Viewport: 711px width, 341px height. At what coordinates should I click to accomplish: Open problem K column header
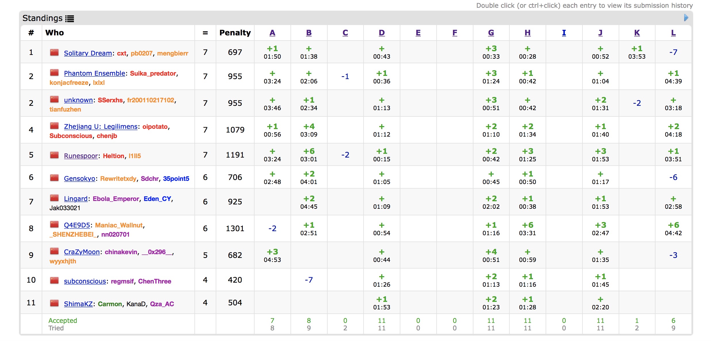637,33
